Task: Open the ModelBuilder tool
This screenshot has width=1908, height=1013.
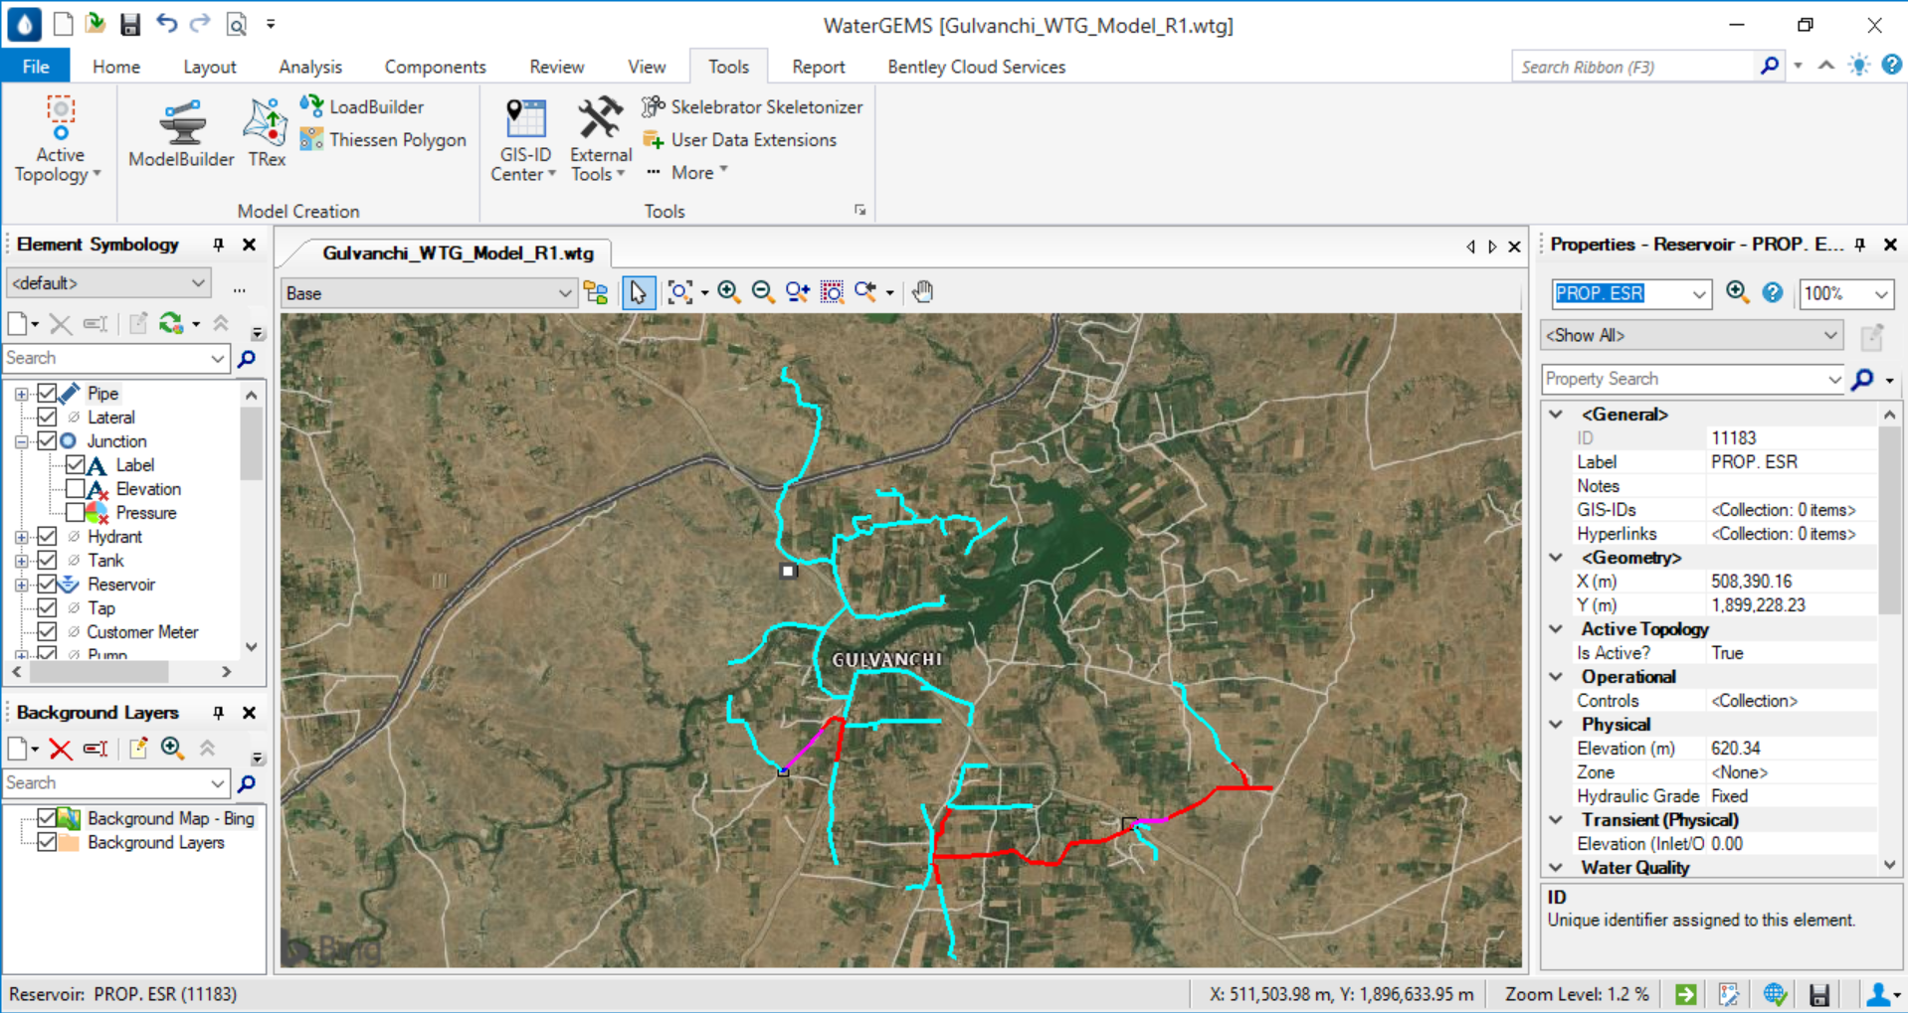Action: click(x=181, y=134)
